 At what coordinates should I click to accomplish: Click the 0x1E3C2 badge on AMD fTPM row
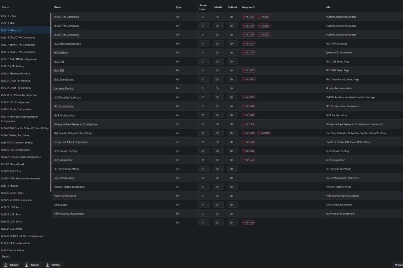pyautogui.click(x=248, y=44)
